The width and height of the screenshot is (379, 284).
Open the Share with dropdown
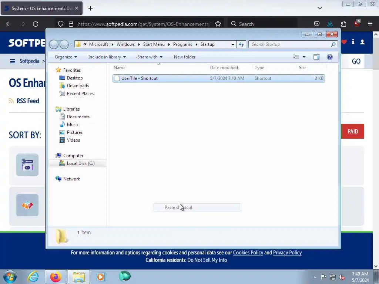click(x=150, y=57)
